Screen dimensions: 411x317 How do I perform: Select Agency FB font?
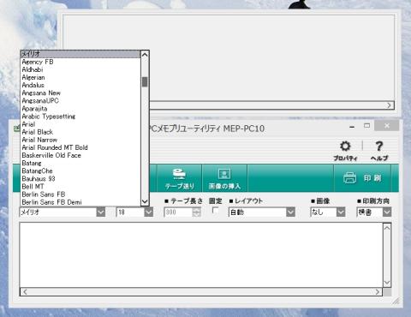tap(80, 62)
